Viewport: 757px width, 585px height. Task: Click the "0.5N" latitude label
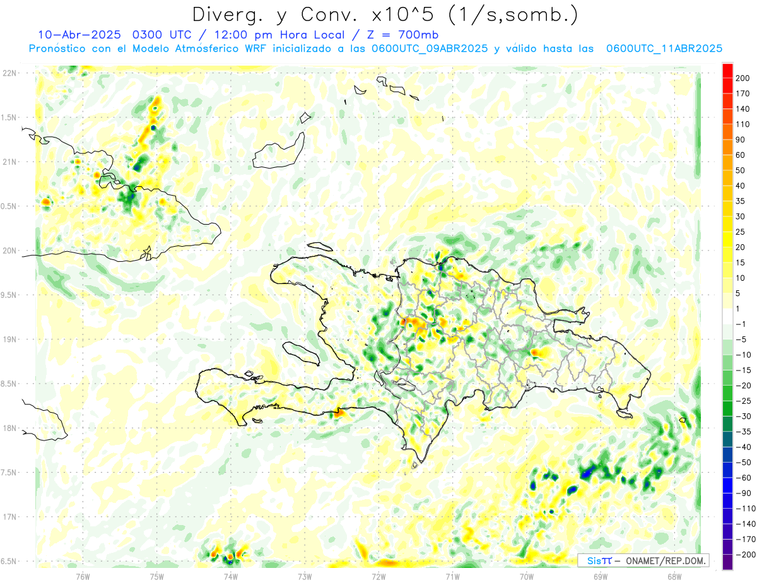tap(9, 206)
